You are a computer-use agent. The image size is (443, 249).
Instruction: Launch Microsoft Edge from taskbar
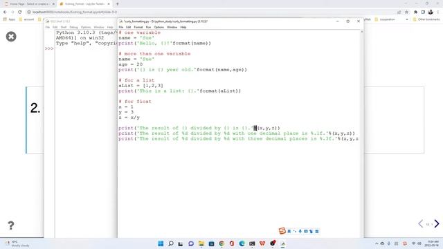pyautogui.click(x=242, y=243)
